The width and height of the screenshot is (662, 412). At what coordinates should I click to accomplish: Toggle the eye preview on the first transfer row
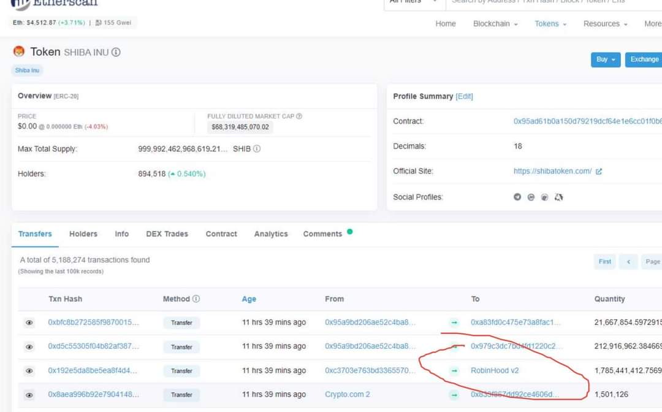29,322
